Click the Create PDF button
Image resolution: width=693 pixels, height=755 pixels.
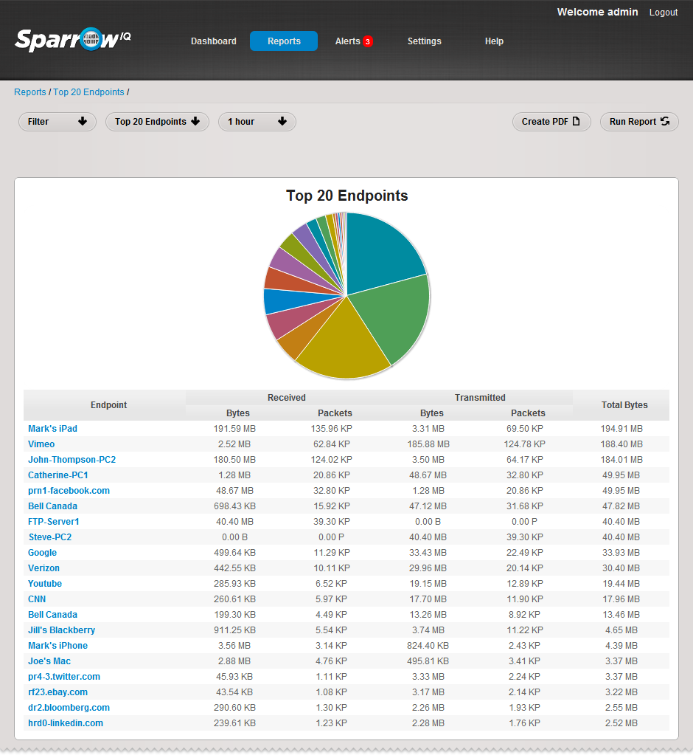(x=551, y=122)
